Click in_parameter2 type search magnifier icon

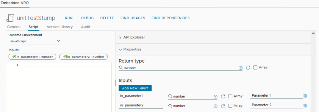[170, 106]
